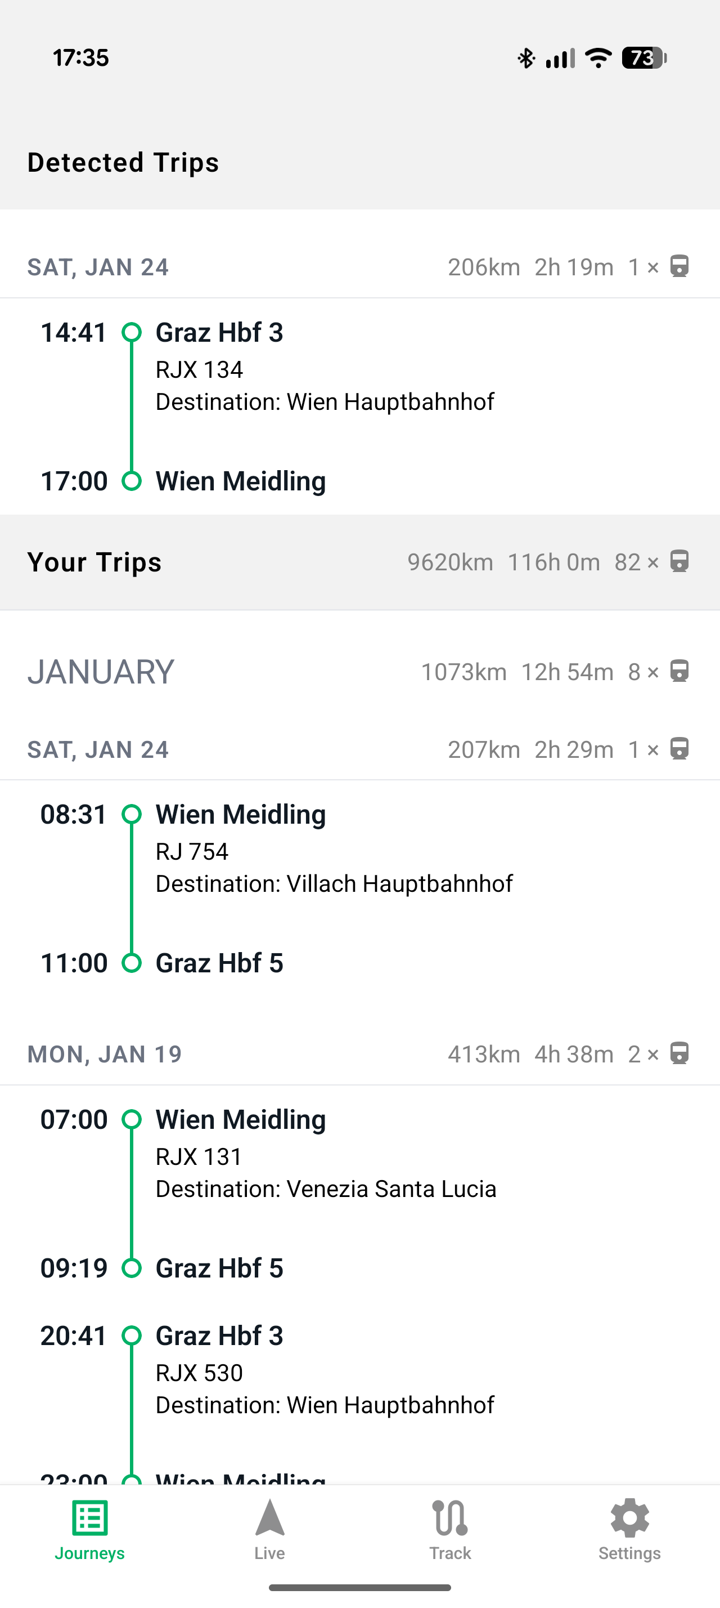The height and width of the screenshot is (1608, 720).
Task: Open the Journeys tab
Action: 90,1529
